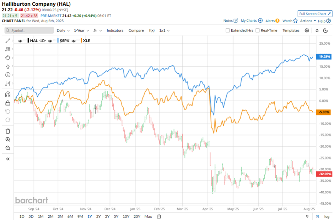Click the black HAL color marker
The height and width of the screenshot is (220, 334).
click(28, 40)
